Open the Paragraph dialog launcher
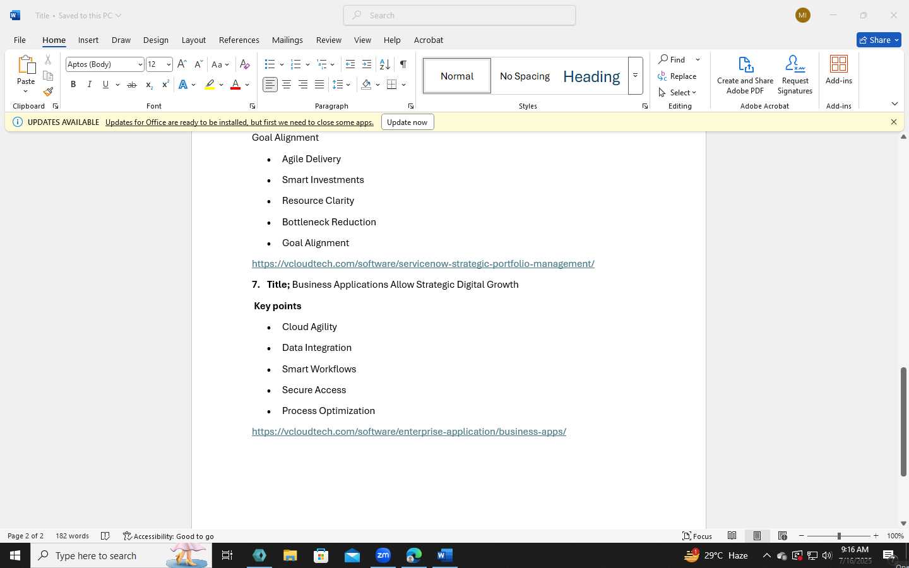Image resolution: width=909 pixels, height=568 pixels. tap(411, 106)
